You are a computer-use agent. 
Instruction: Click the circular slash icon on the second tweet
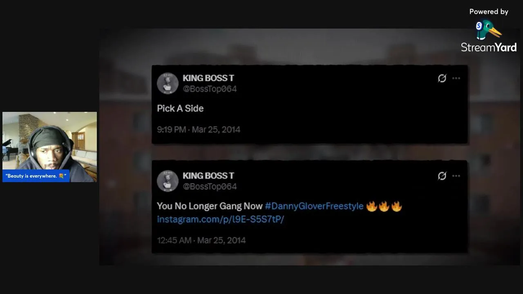coord(442,176)
